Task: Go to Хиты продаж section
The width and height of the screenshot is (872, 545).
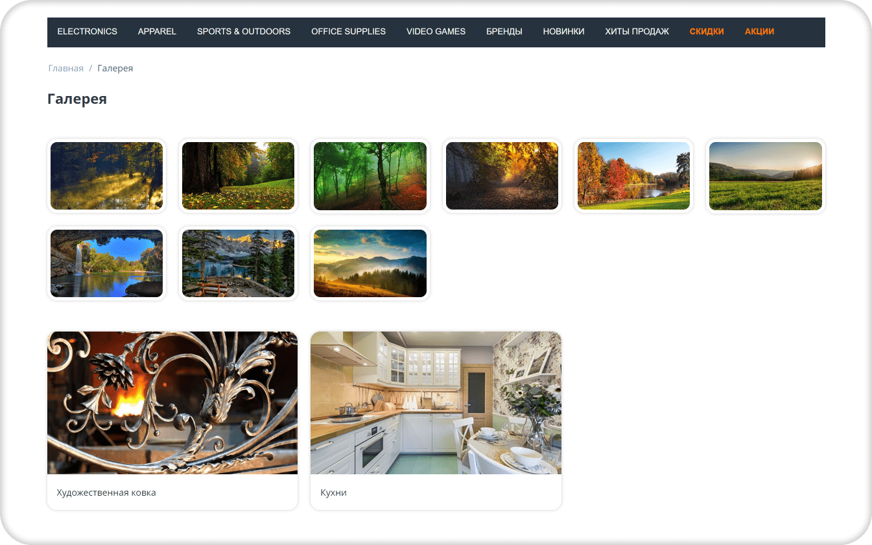Action: (x=637, y=31)
